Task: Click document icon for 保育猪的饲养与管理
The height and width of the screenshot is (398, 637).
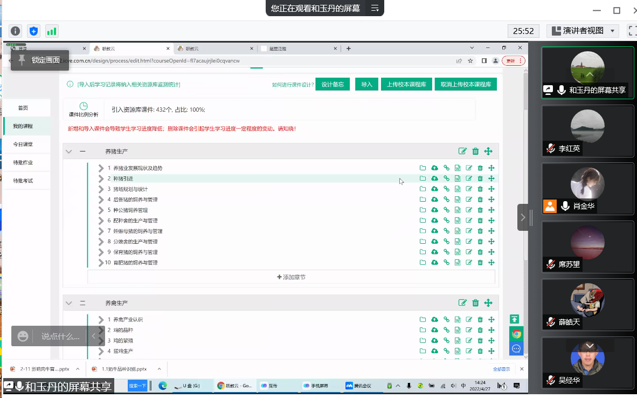Action: [458, 252]
